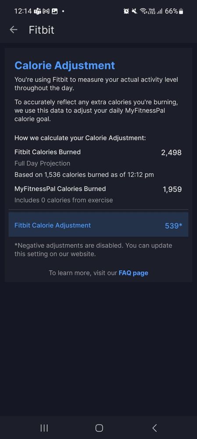Tap the MyFitnessPal Calories Burned label

click(60, 189)
